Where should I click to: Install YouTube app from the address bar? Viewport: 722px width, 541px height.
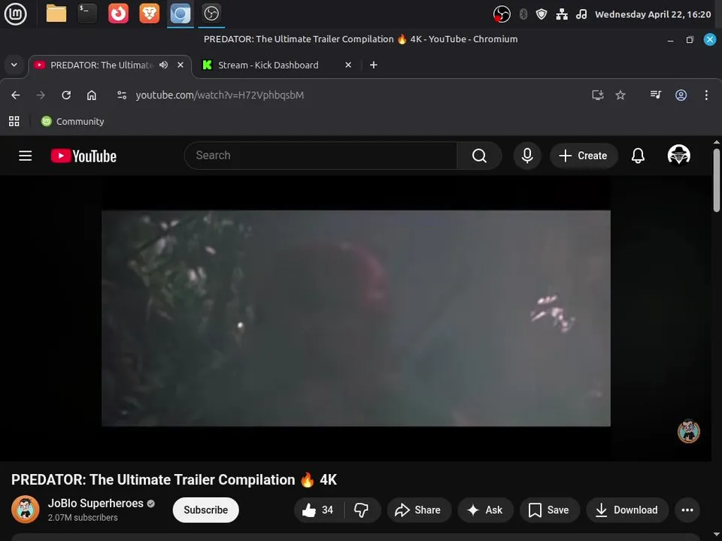point(598,95)
